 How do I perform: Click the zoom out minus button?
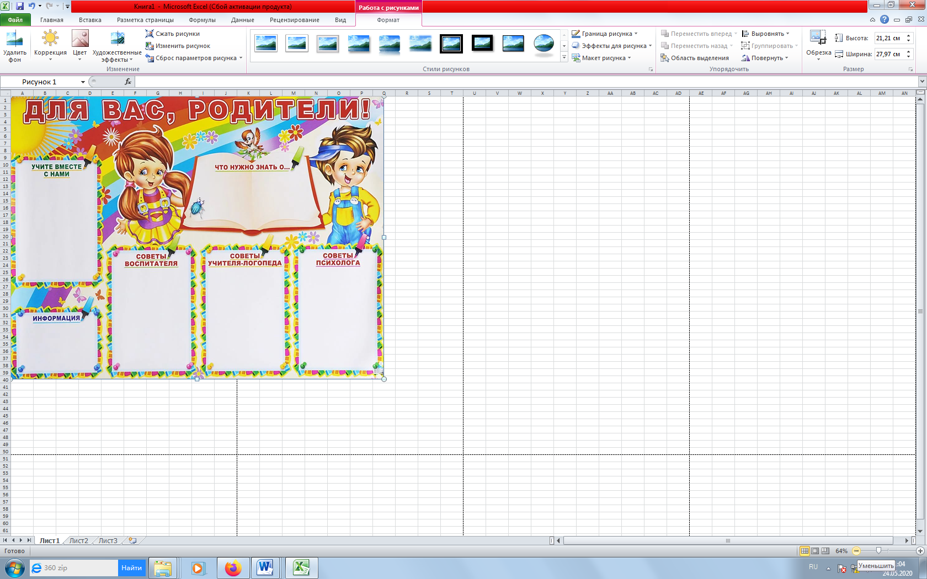pyautogui.click(x=856, y=551)
